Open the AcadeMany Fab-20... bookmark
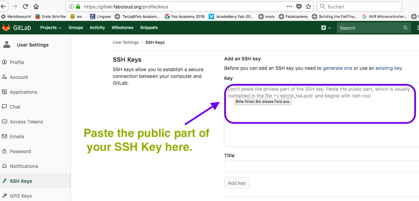The width and height of the screenshot is (419, 201). click(x=231, y=17)
